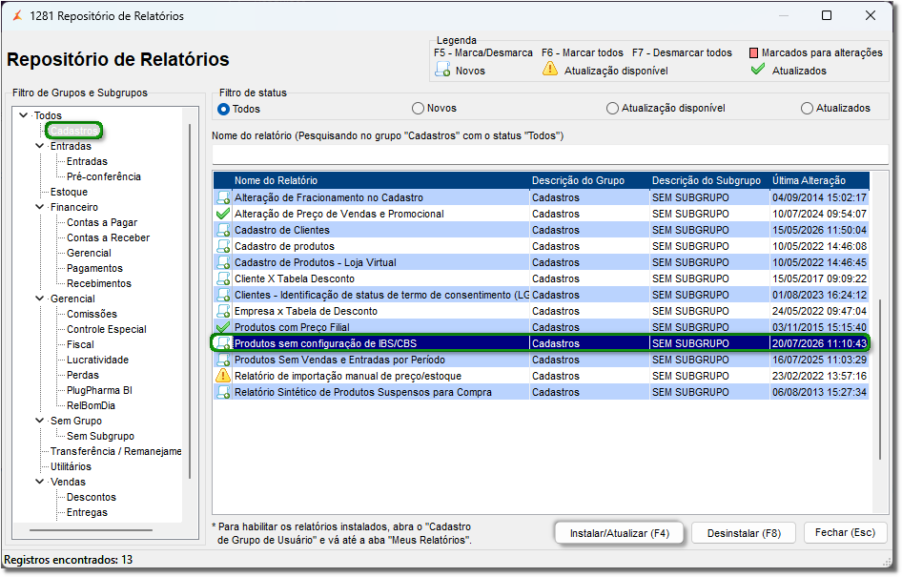The width and height of the screenshot is (902, 577).
Task: Maximize the Repositório de Relatórios window
Action: (x=826, y=15)
